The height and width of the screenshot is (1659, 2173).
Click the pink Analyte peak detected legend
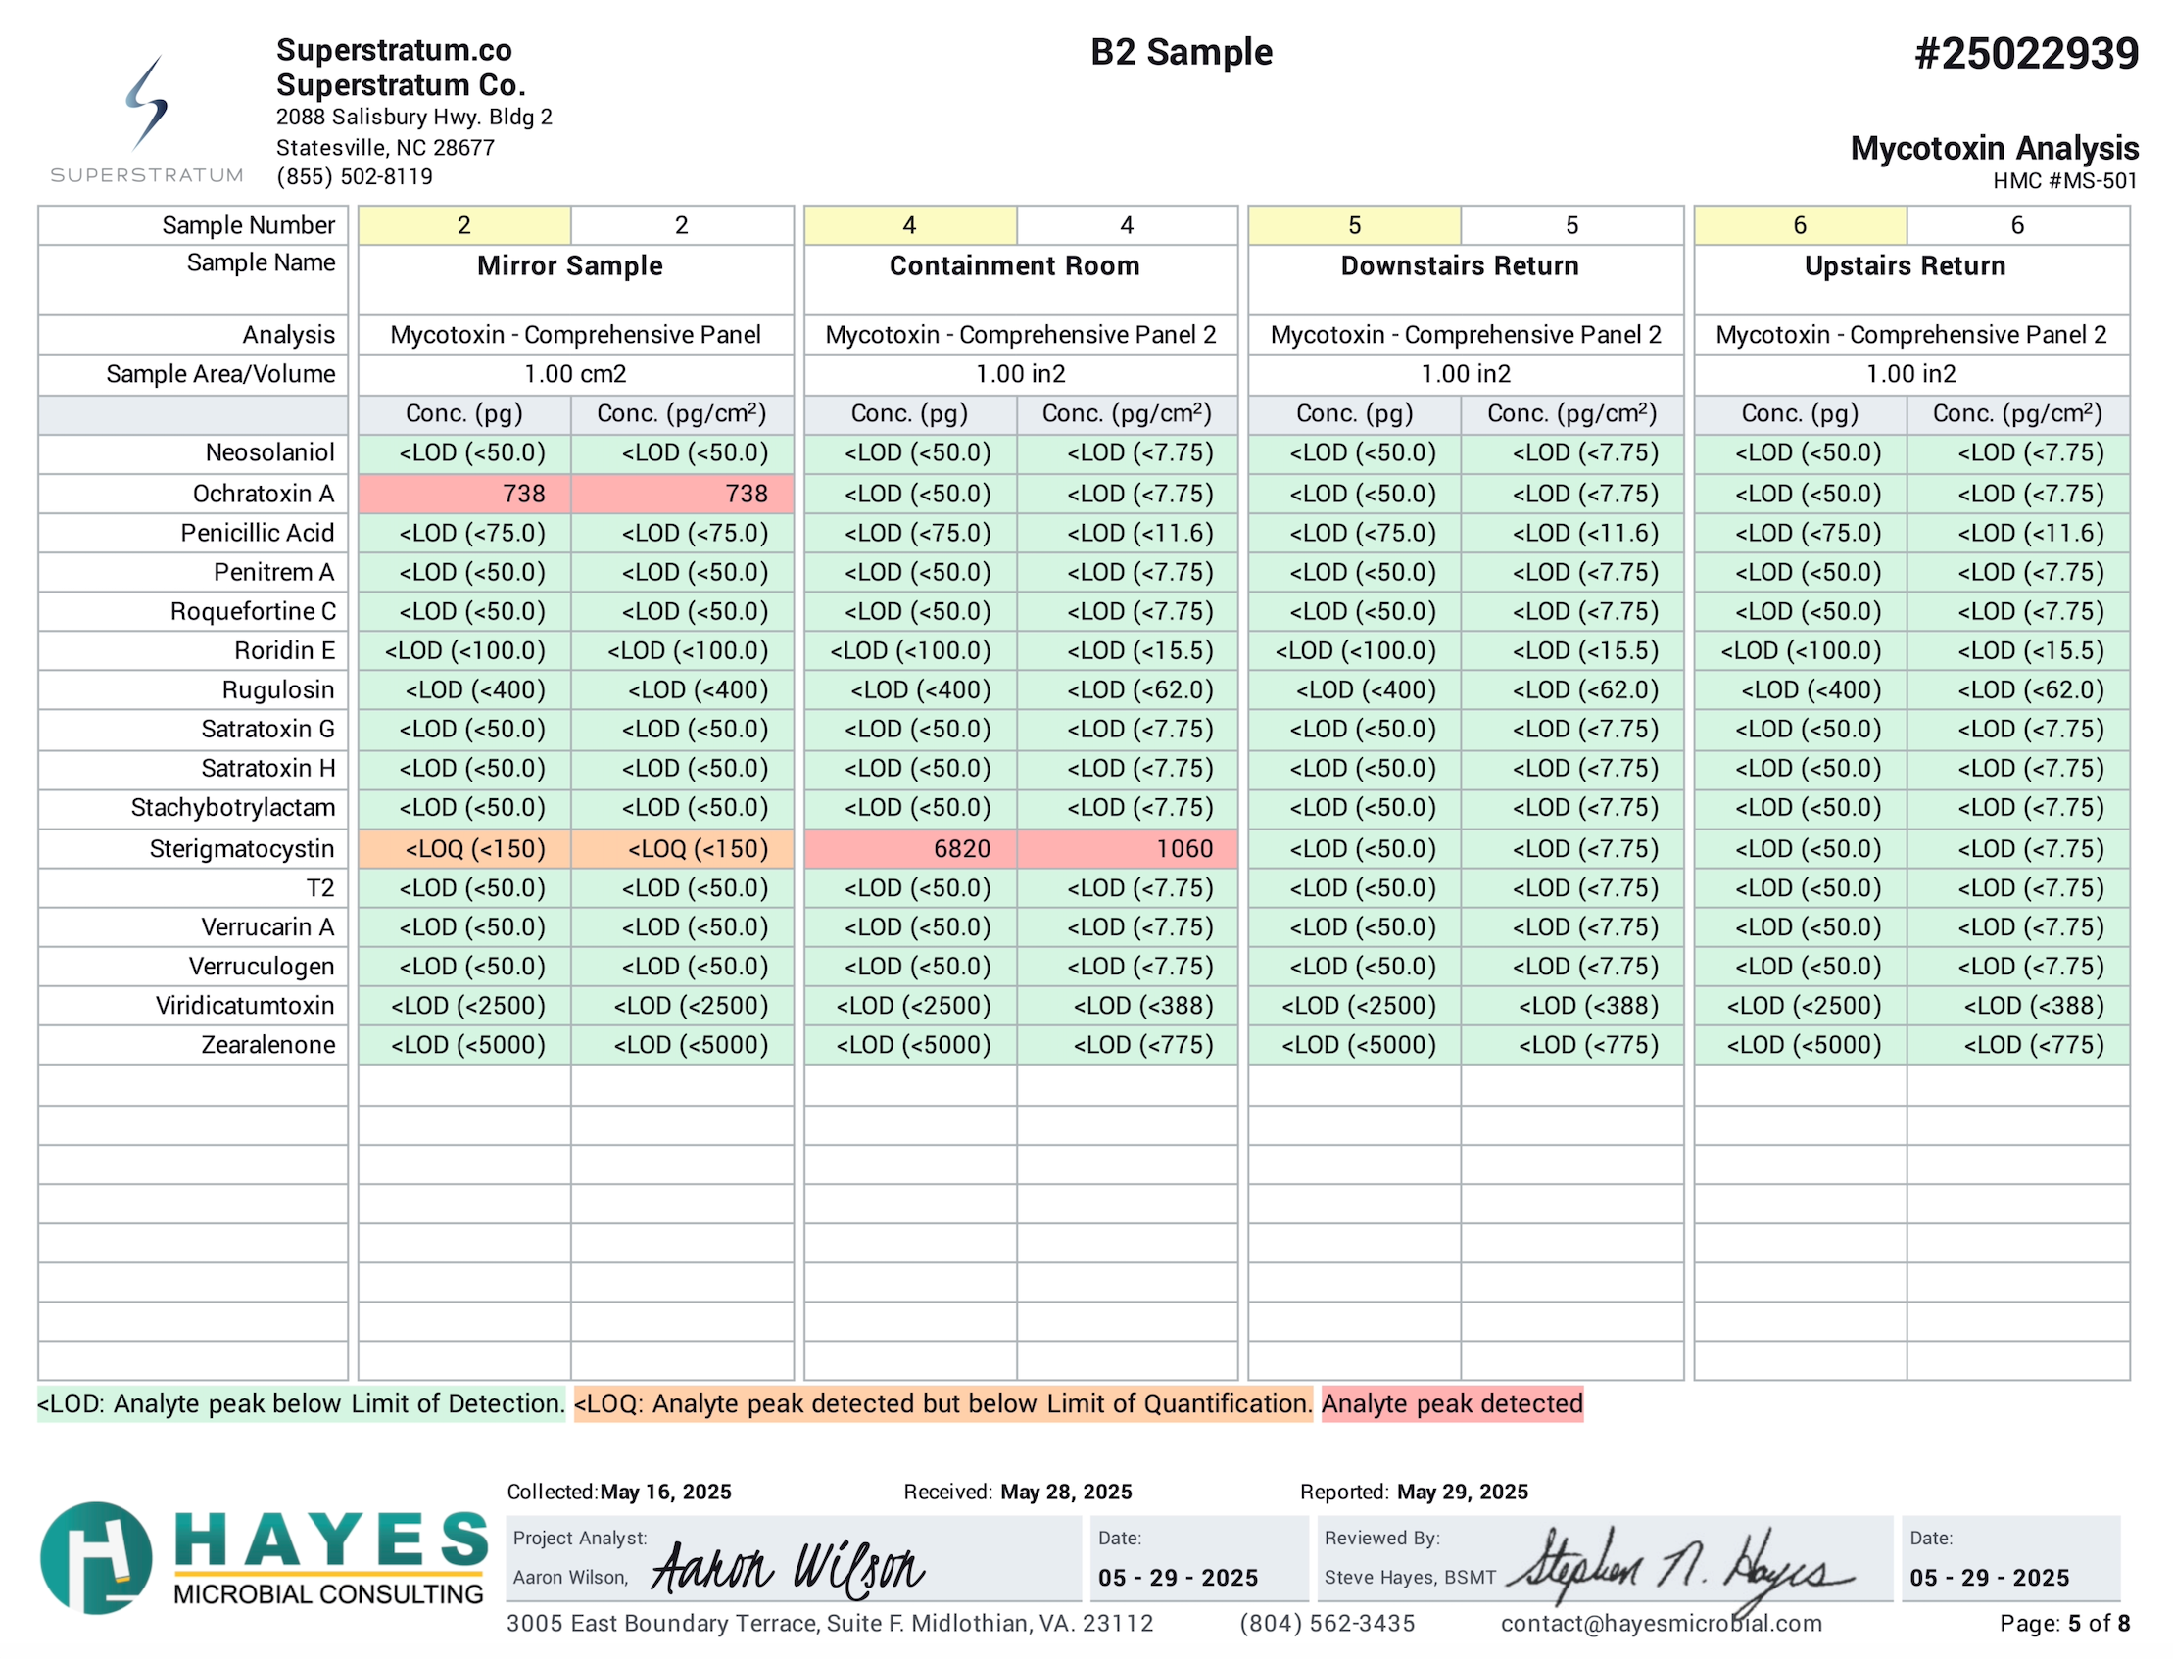pyautogui.click(x=1451, y=1403)
